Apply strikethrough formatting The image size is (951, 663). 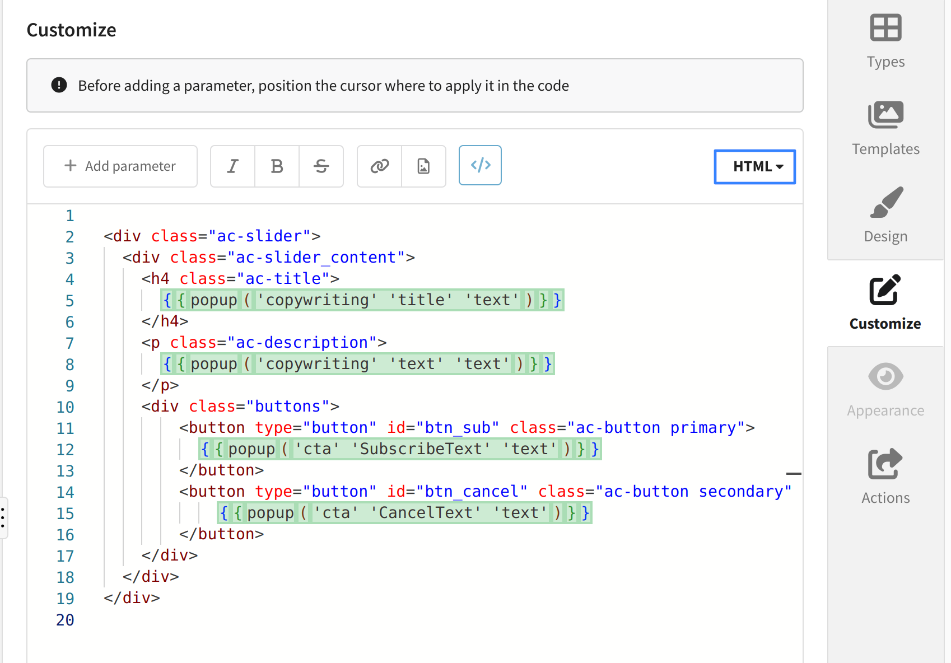tap(321, 166)
